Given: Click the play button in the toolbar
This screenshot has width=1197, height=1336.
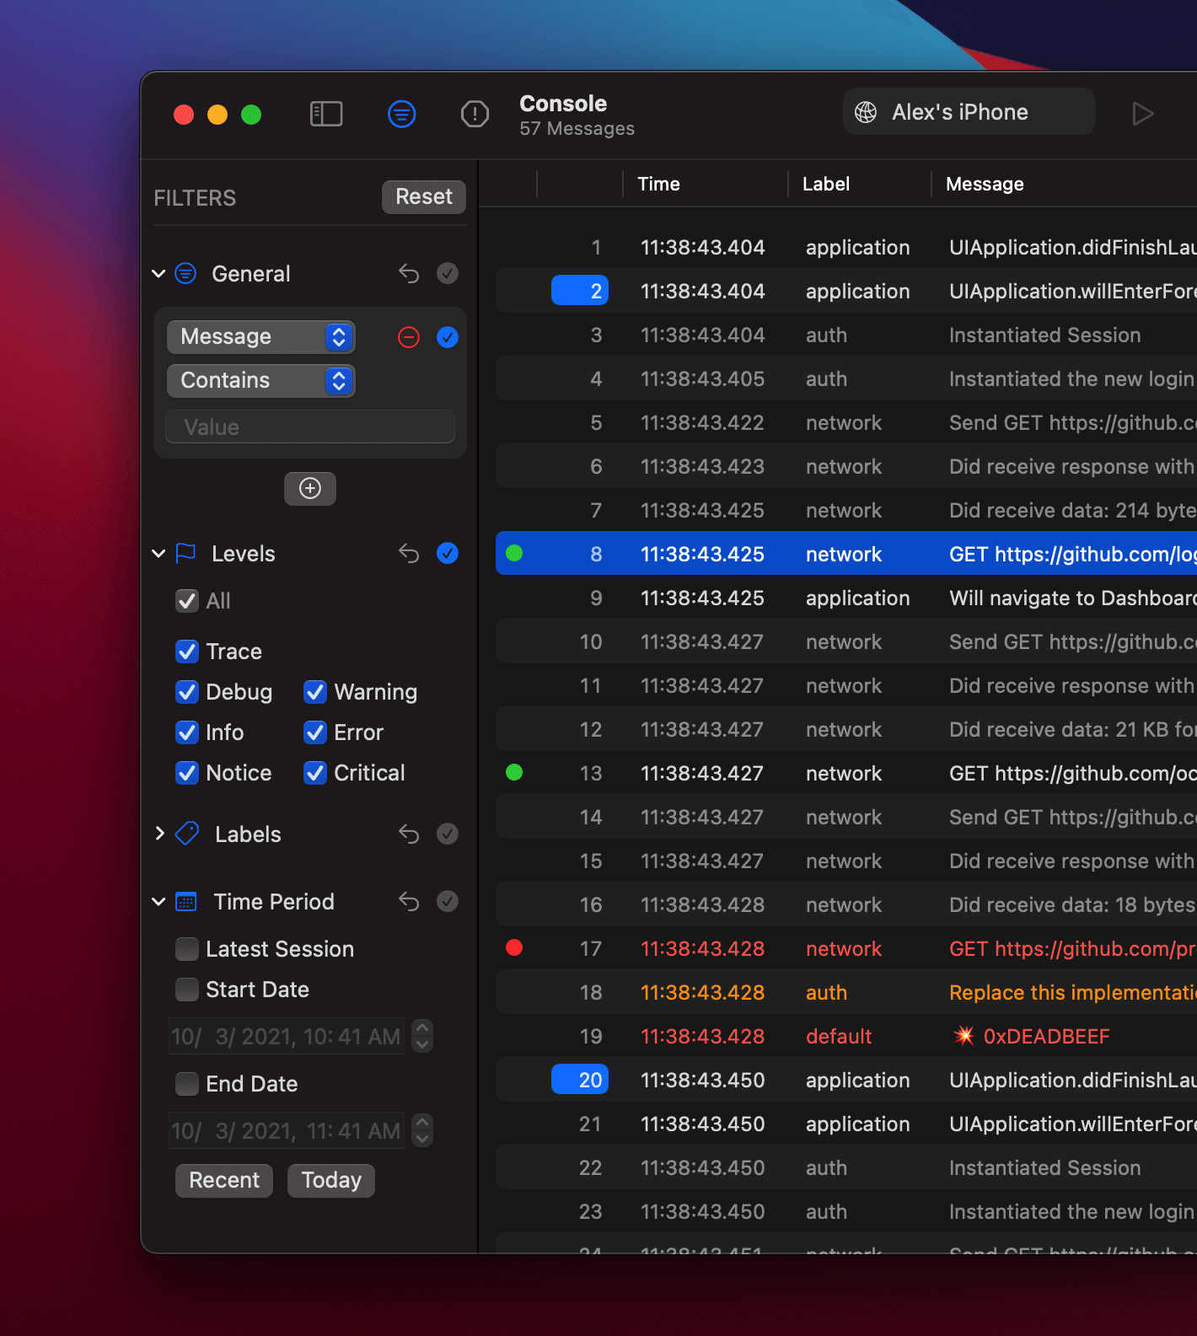Looking at the screenshot, I should coord(1142,114).
